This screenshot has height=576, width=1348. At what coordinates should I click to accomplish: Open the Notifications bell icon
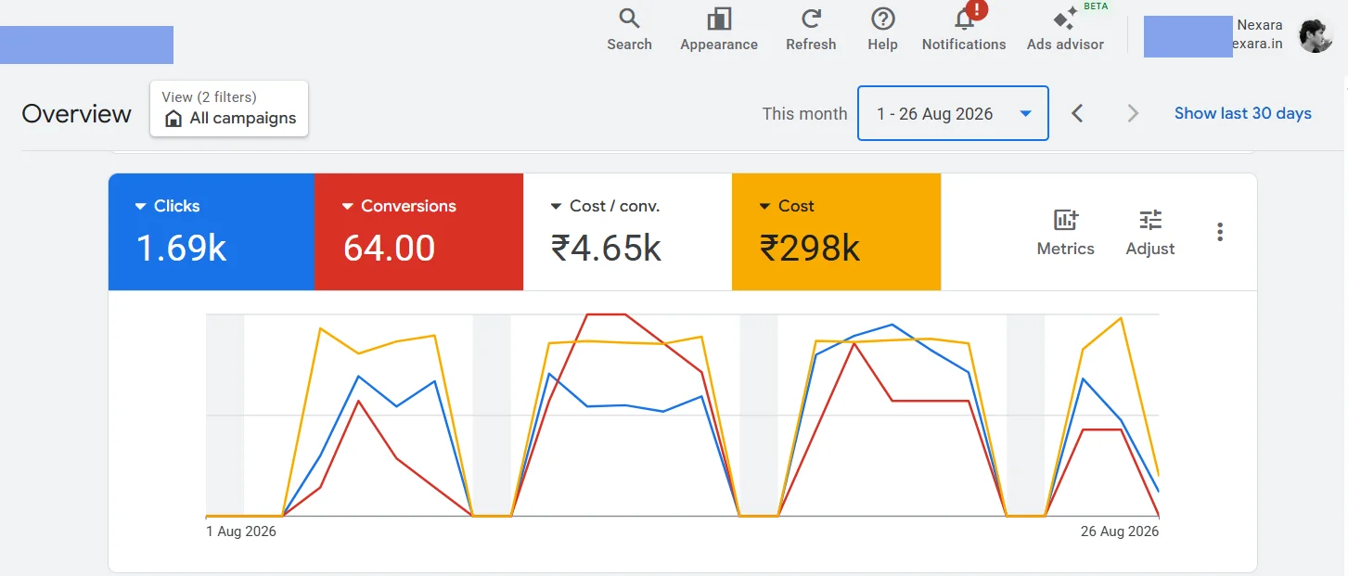pos(964,19)
